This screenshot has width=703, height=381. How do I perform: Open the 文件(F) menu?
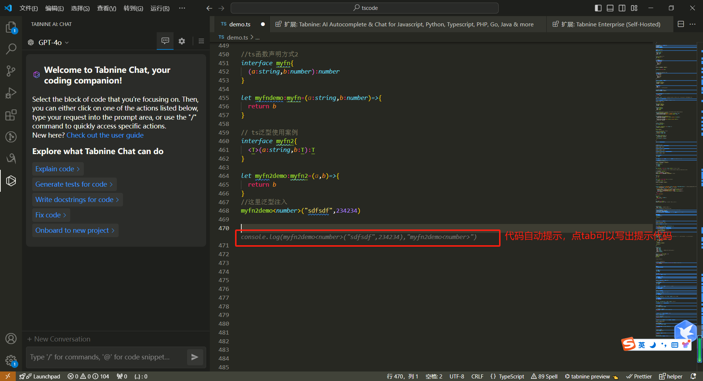(29, 8)
